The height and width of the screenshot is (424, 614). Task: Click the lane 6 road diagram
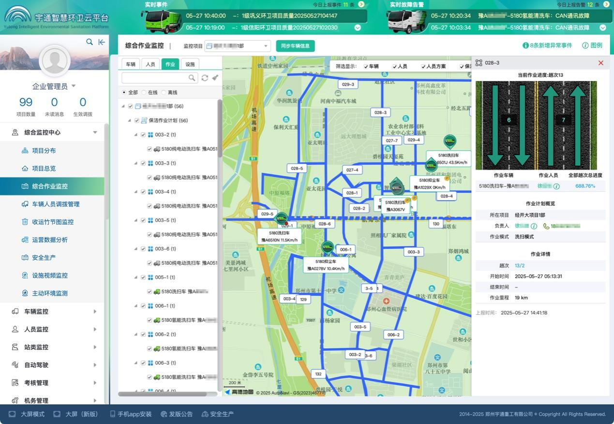point(509,120)
